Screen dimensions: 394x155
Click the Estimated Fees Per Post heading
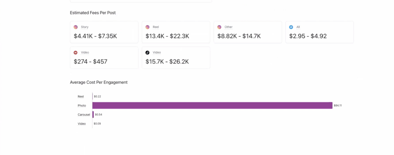coord(93,13)
